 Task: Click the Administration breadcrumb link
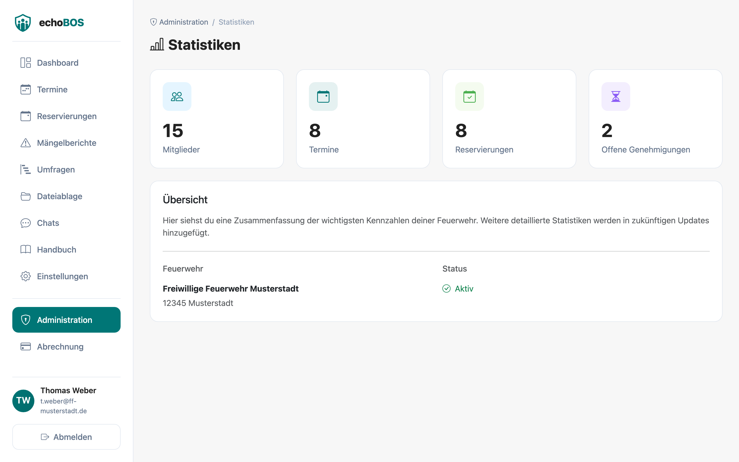[x=183, y=22]
